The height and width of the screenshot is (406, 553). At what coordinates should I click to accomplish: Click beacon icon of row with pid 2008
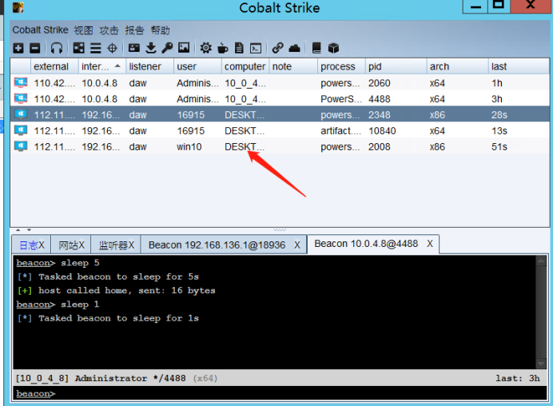(21, 147)
